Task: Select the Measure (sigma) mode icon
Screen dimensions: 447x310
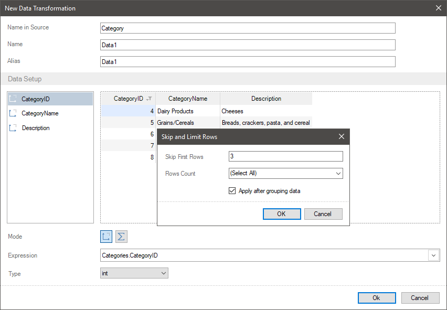Action: pyautogui.click(x=121, y=237)
